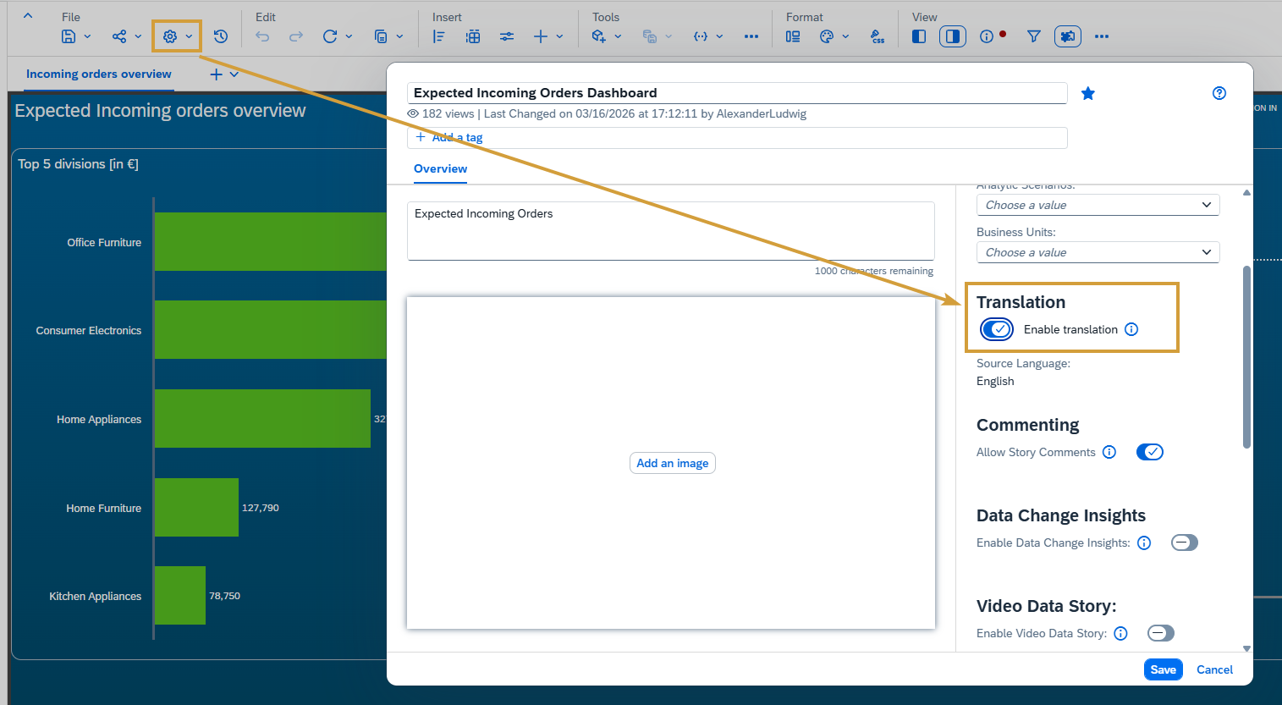Open the Analytic Scenarios value dropdown
Image resolution: width=1282 pixels, height=705 pixels.
pos(1098,205)
